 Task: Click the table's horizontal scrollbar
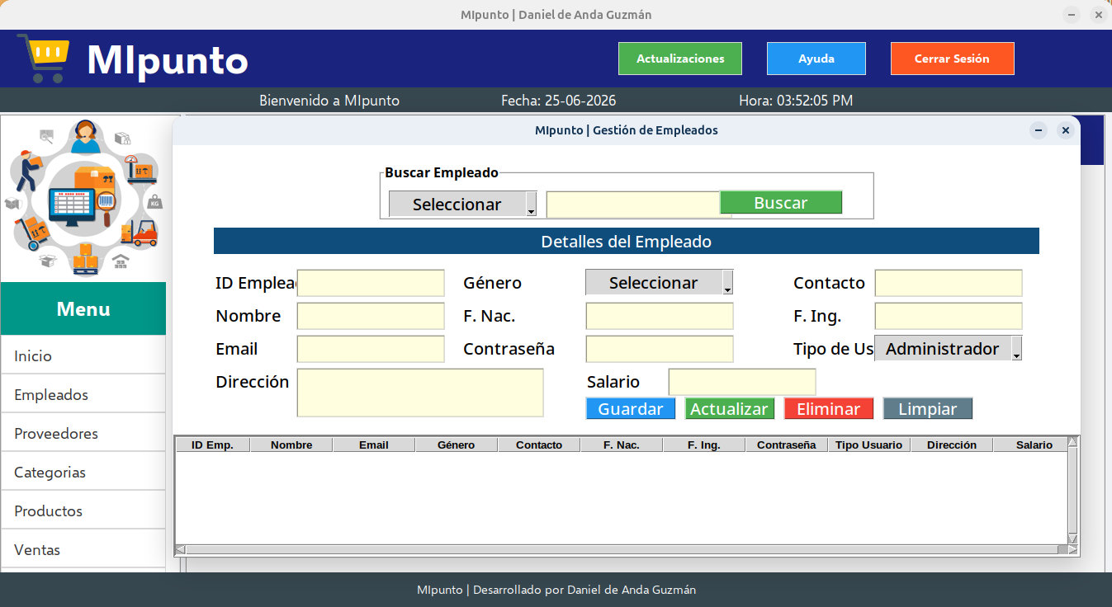tap(622, 549)
